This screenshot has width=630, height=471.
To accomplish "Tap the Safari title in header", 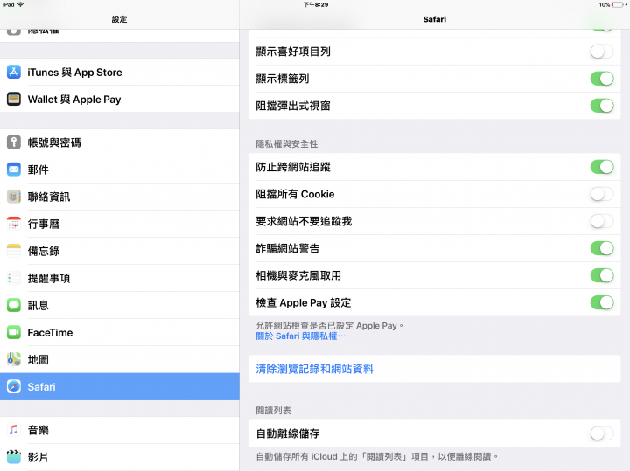I will (x=434, y=19).
